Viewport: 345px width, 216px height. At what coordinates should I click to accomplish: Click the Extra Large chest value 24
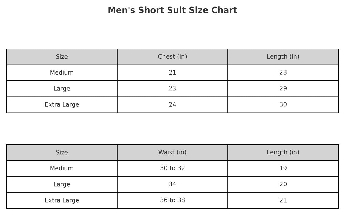pyautogui.click(x=172, y=104)
